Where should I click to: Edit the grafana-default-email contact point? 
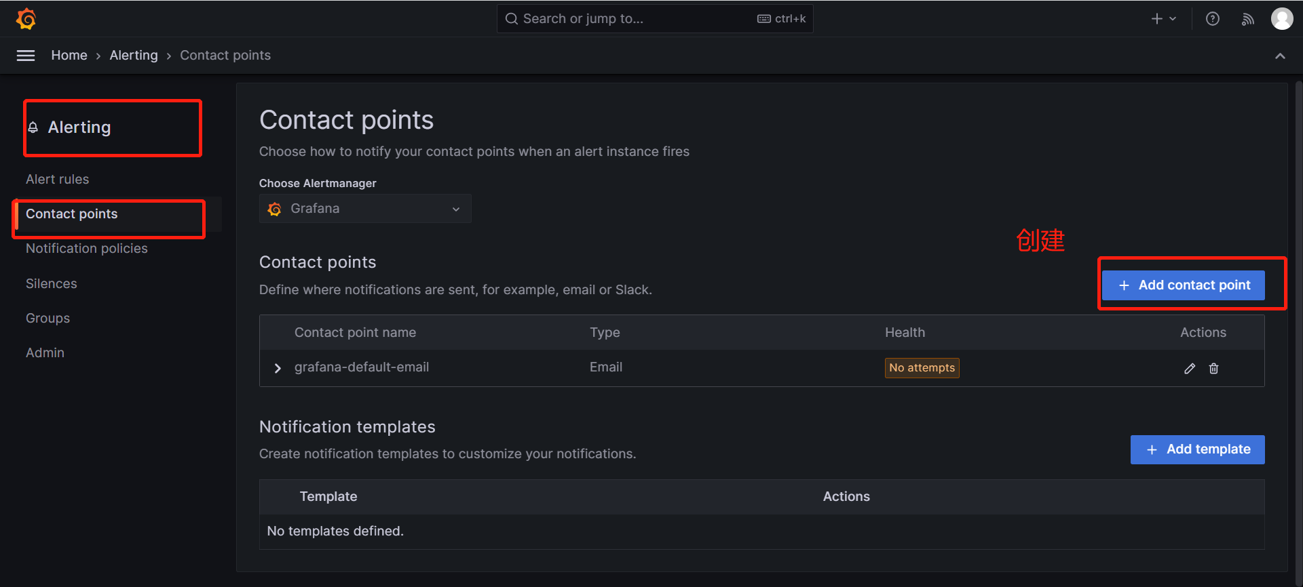click(x=1190, y=368)
